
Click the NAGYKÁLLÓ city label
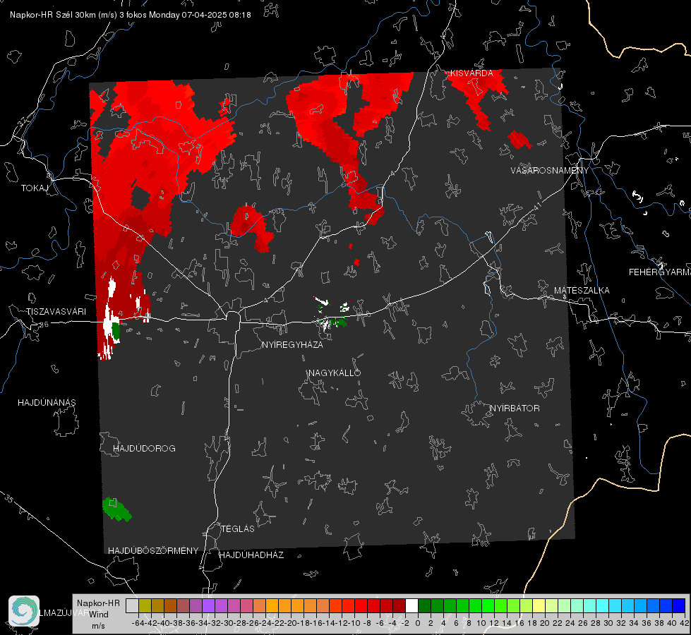[x=335, y=373]
